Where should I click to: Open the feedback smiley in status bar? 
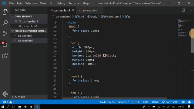click(183, 102)
